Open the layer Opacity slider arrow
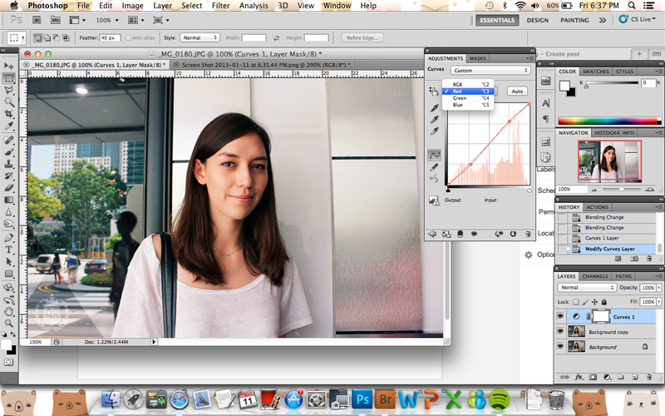Image resolution: width=665 pixels, height=416 pixels. [658, 287]
